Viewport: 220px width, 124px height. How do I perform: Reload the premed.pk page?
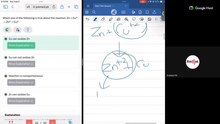[x=54, y=7]
